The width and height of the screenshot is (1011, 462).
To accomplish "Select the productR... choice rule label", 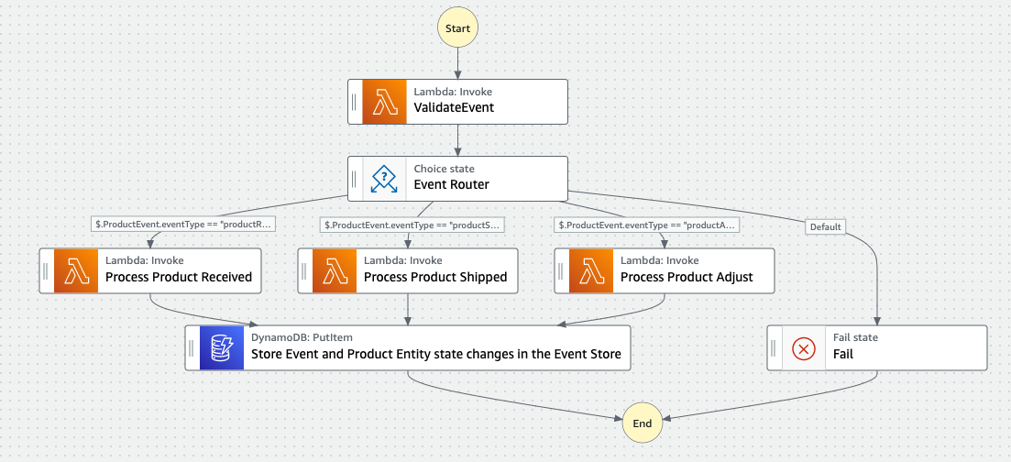I will (183, 224).
